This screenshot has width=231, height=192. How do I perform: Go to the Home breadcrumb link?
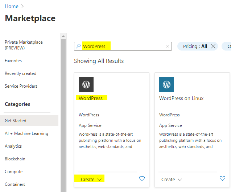[12, 6]
